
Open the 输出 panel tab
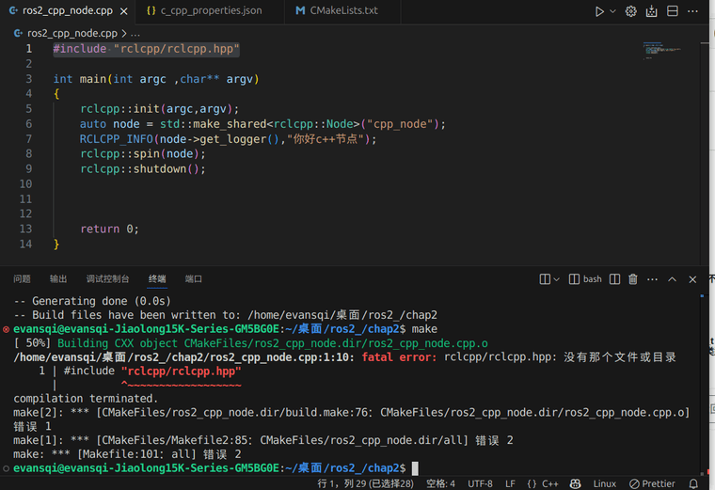click(58, 279)
